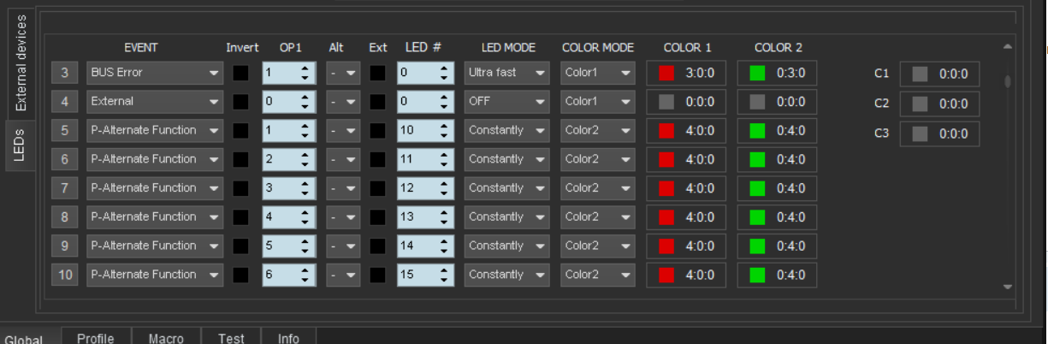Increment the OP1 stepper in row 3

coord(305,69)
